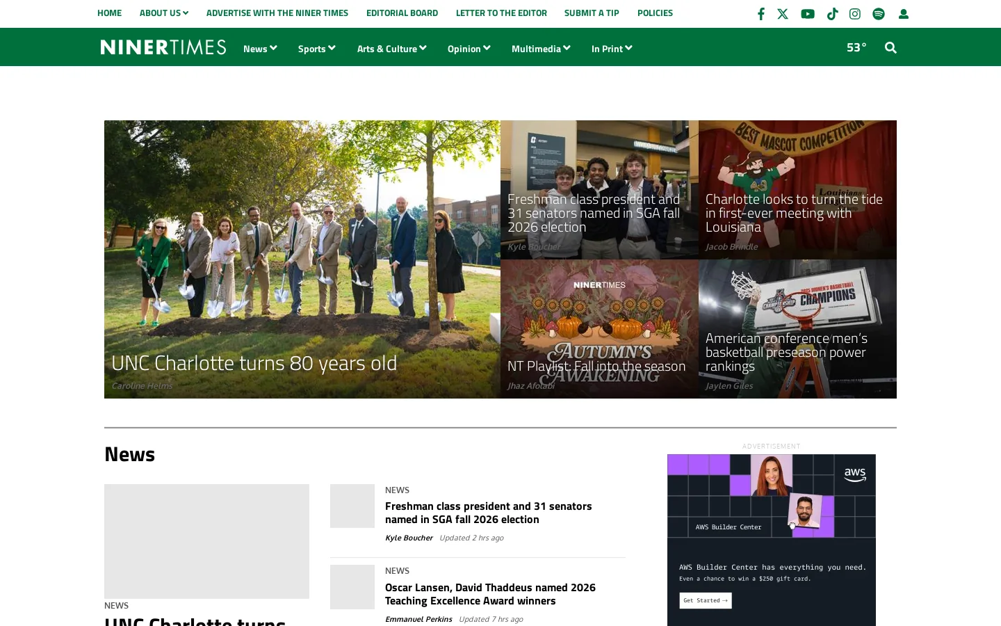Image resolution: width=1001 pixels, height=626 pixels.
Task: Expand the Multimedia menu
Action: pos(541,49)
